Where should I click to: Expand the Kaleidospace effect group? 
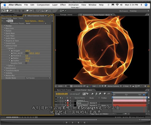click(4, 68)
